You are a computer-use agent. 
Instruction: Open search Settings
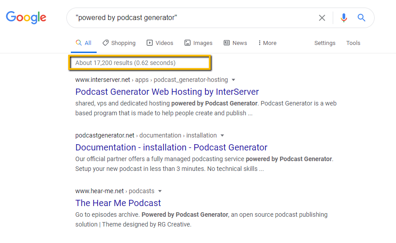325,43
